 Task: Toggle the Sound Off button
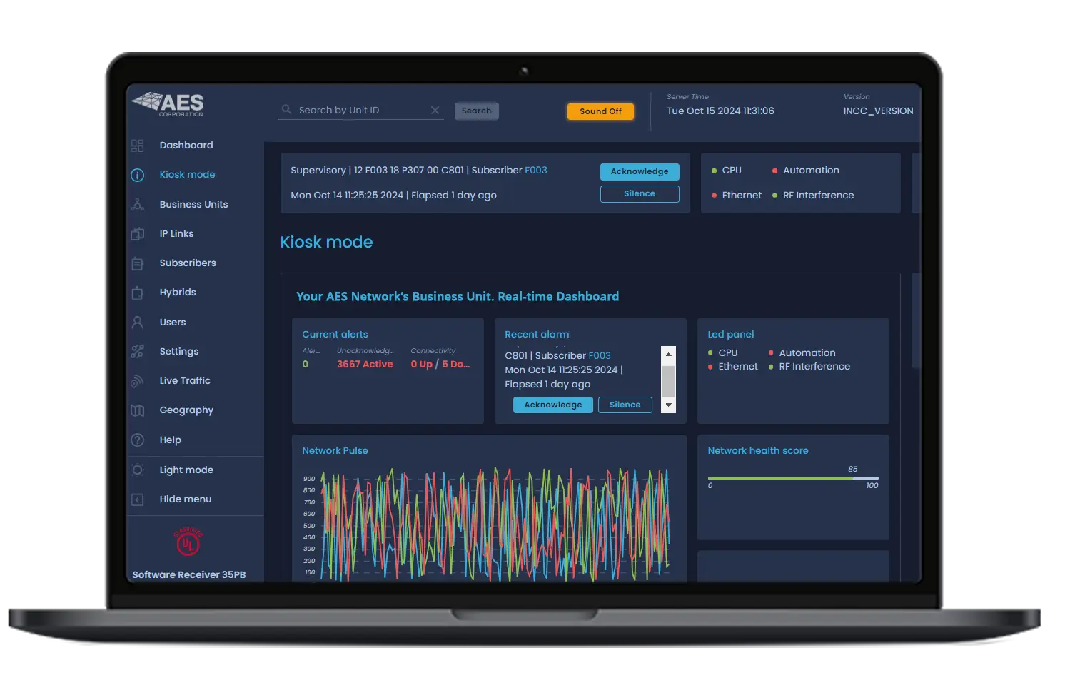600,111
